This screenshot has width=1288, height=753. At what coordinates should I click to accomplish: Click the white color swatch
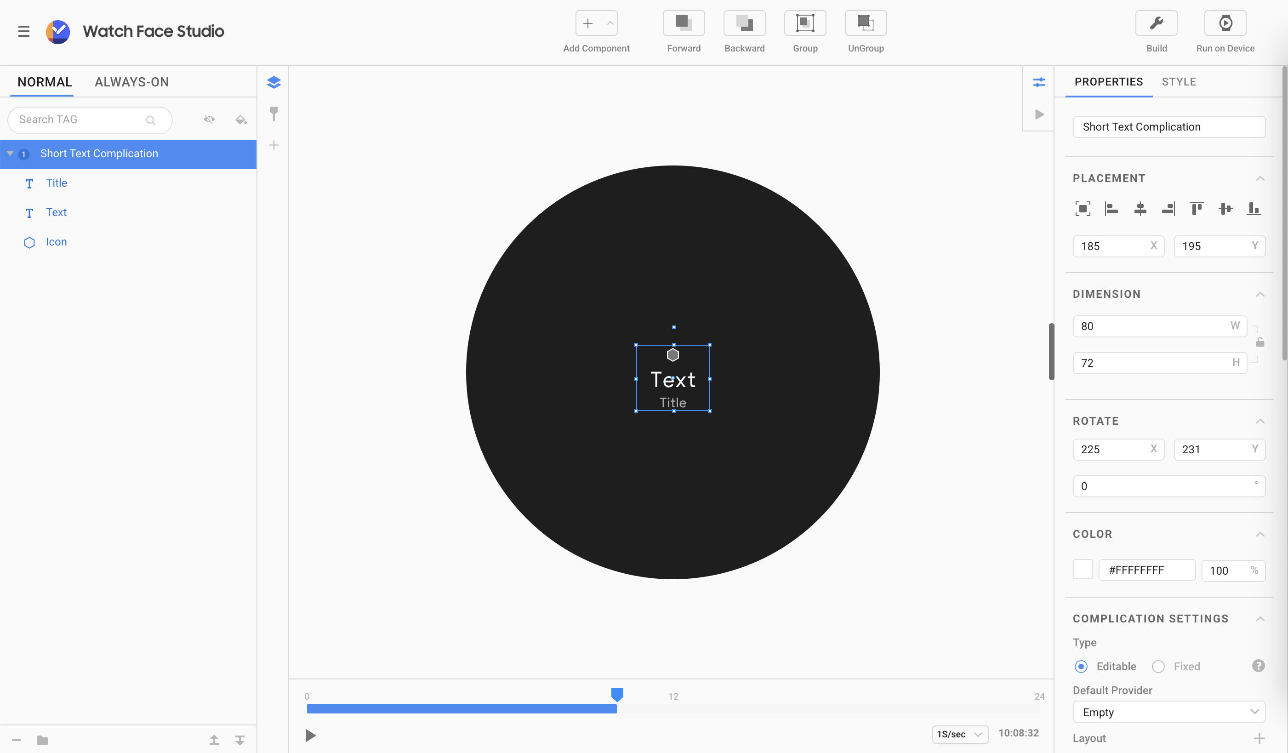point(1083,570)
